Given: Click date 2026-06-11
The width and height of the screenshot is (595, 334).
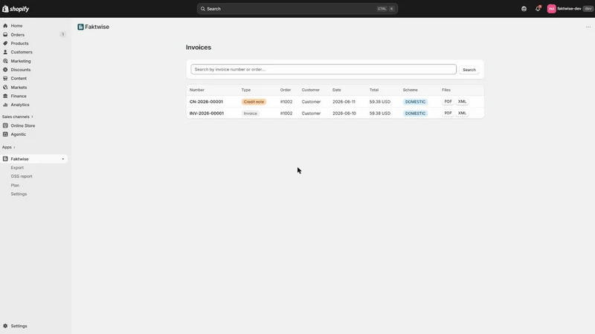Looking at the screenshot, I should pyautogui.click(x=344, y=102).
